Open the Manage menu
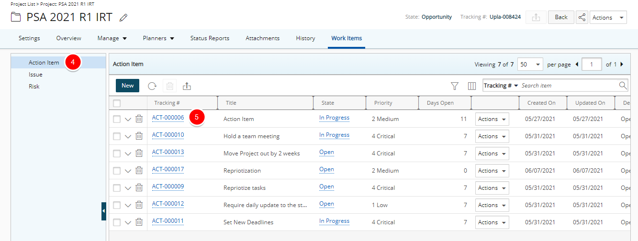This screenshot has height=241, width=638. click(x=112, y=38)
